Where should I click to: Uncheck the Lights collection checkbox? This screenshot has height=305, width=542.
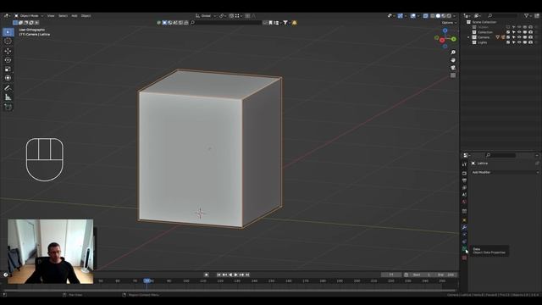click(x=508, y=42)
